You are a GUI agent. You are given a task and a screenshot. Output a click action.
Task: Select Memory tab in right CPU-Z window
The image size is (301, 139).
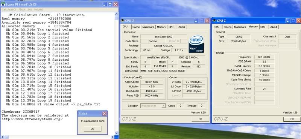[253, 27]
